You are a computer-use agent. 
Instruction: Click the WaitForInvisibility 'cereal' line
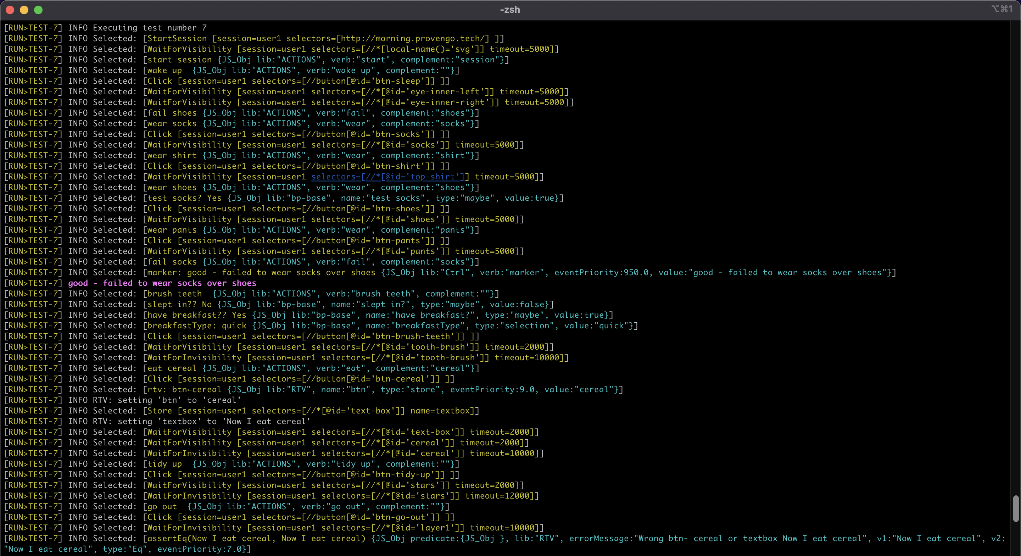click(x=274, y=454)
